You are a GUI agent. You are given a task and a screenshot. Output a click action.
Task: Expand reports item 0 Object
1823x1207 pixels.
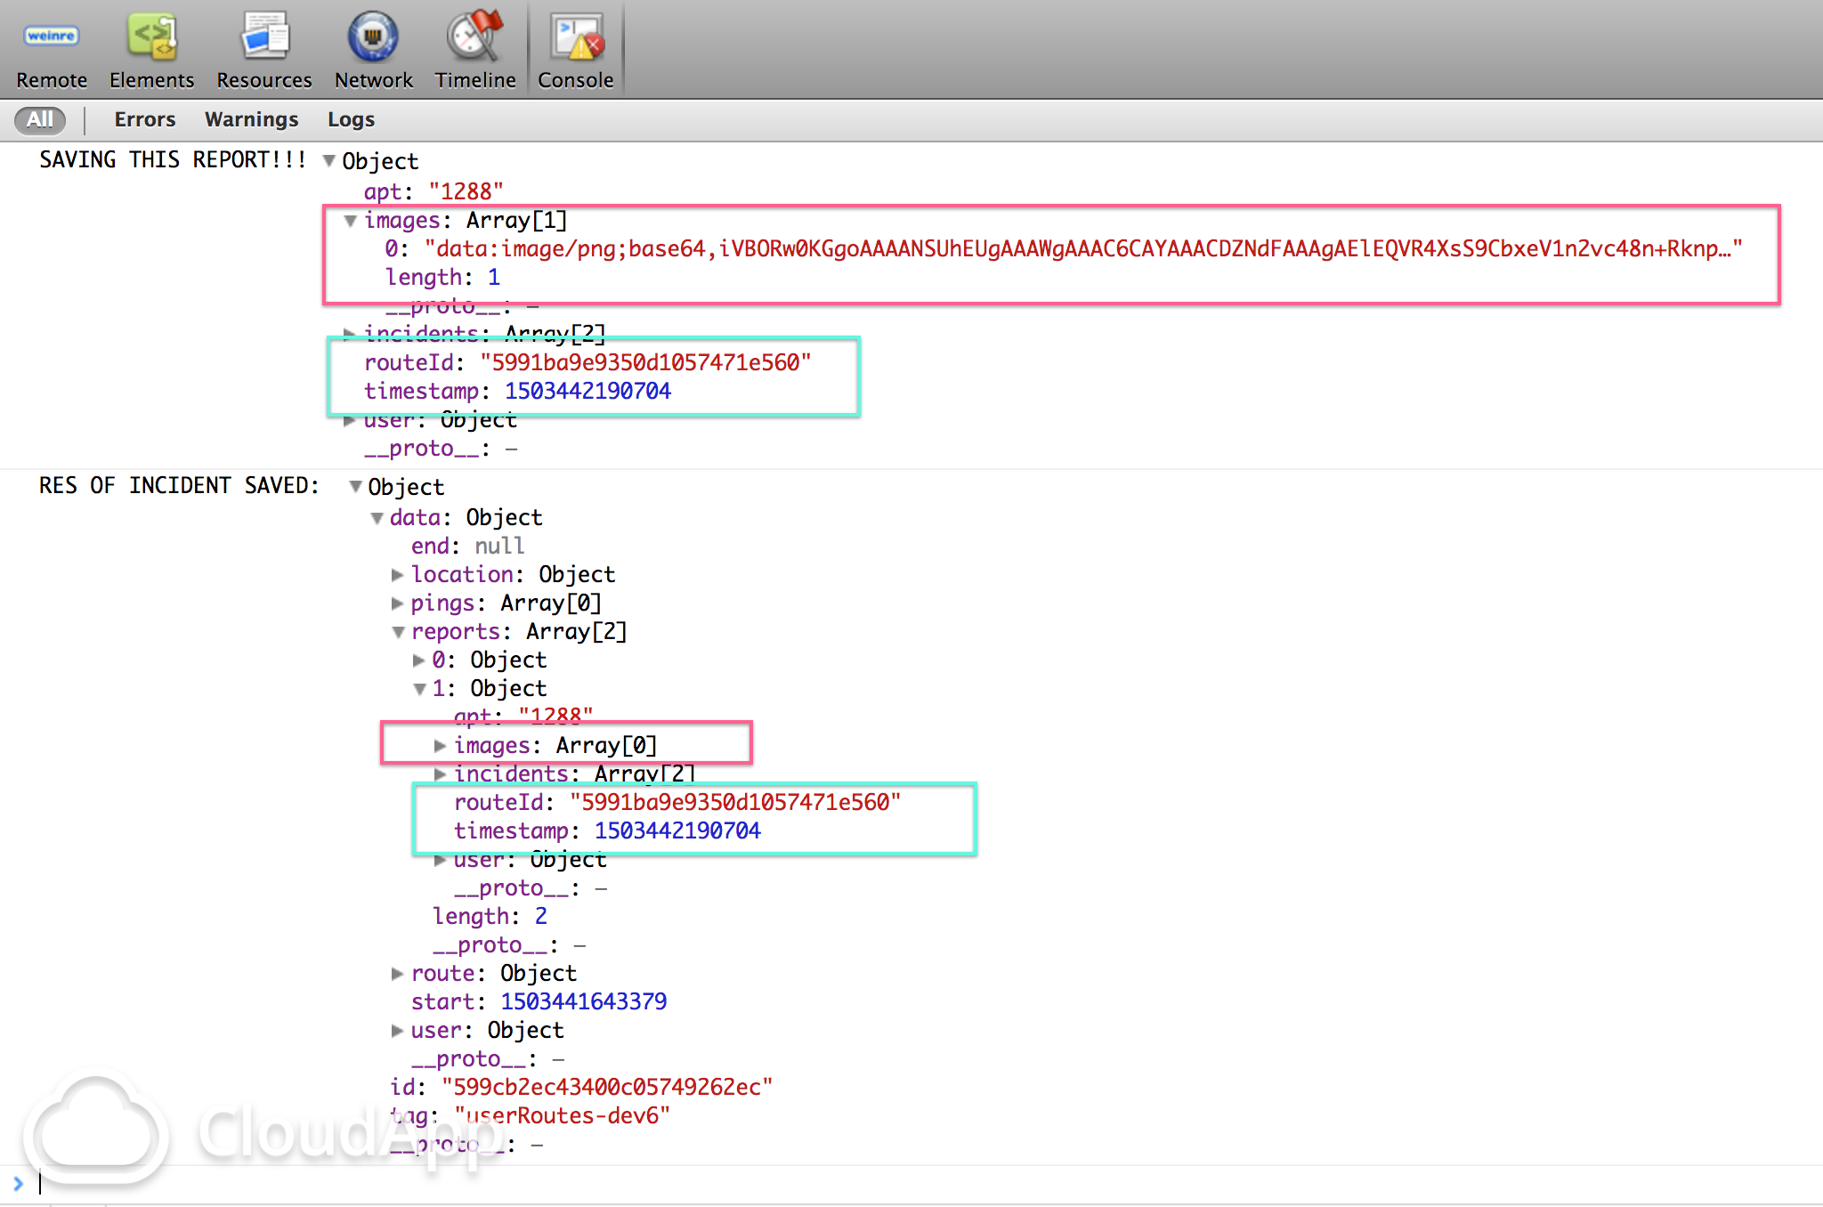(419, 660)
